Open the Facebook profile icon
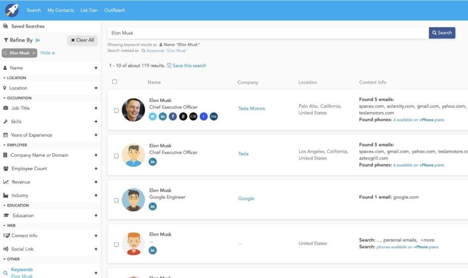 click(173, 117)
